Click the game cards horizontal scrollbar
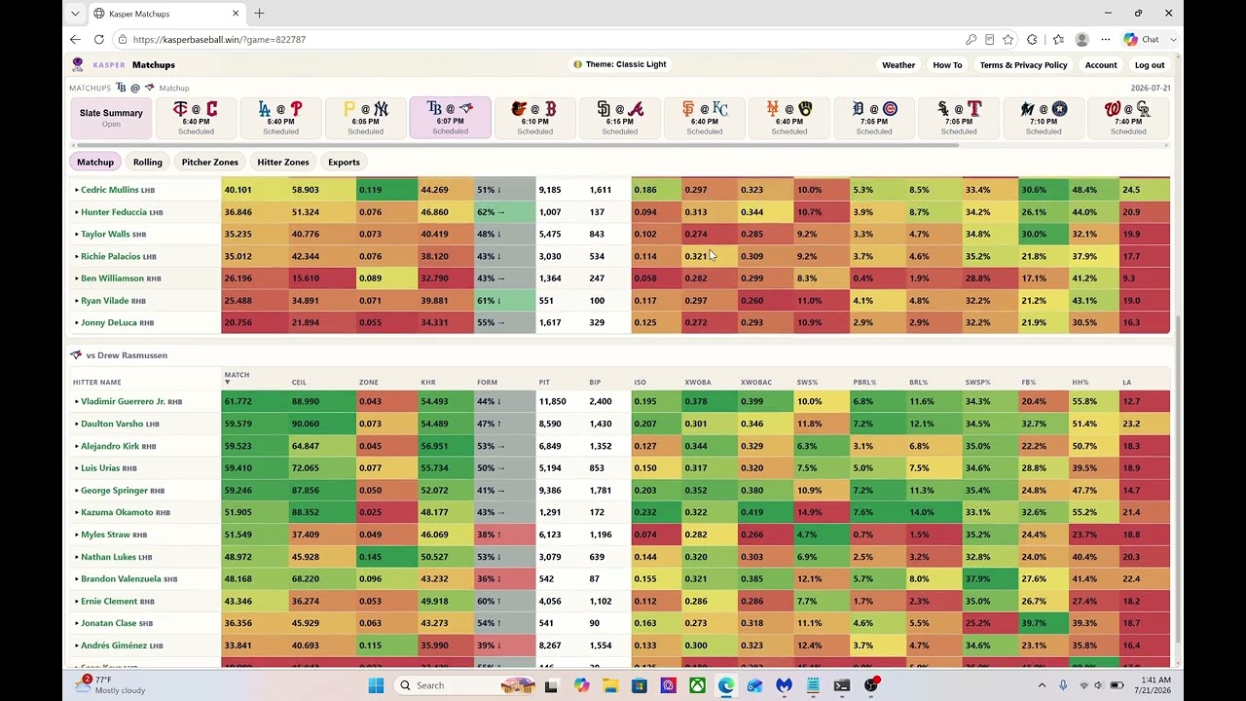This screenshot has width=1246, height=701. coord(516,145)
